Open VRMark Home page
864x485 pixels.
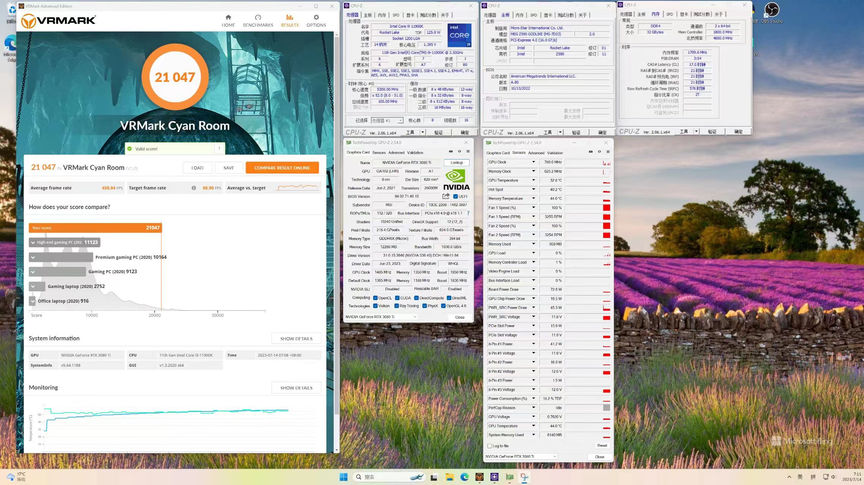(x=228, y=21)
